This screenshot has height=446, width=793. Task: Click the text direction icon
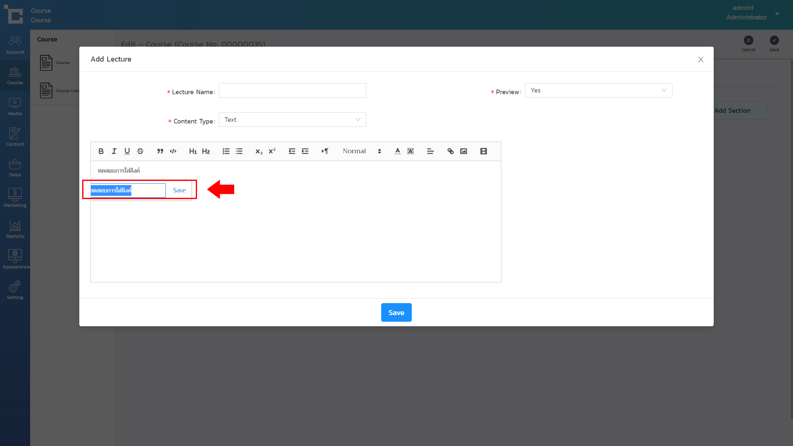click(325, 151)
